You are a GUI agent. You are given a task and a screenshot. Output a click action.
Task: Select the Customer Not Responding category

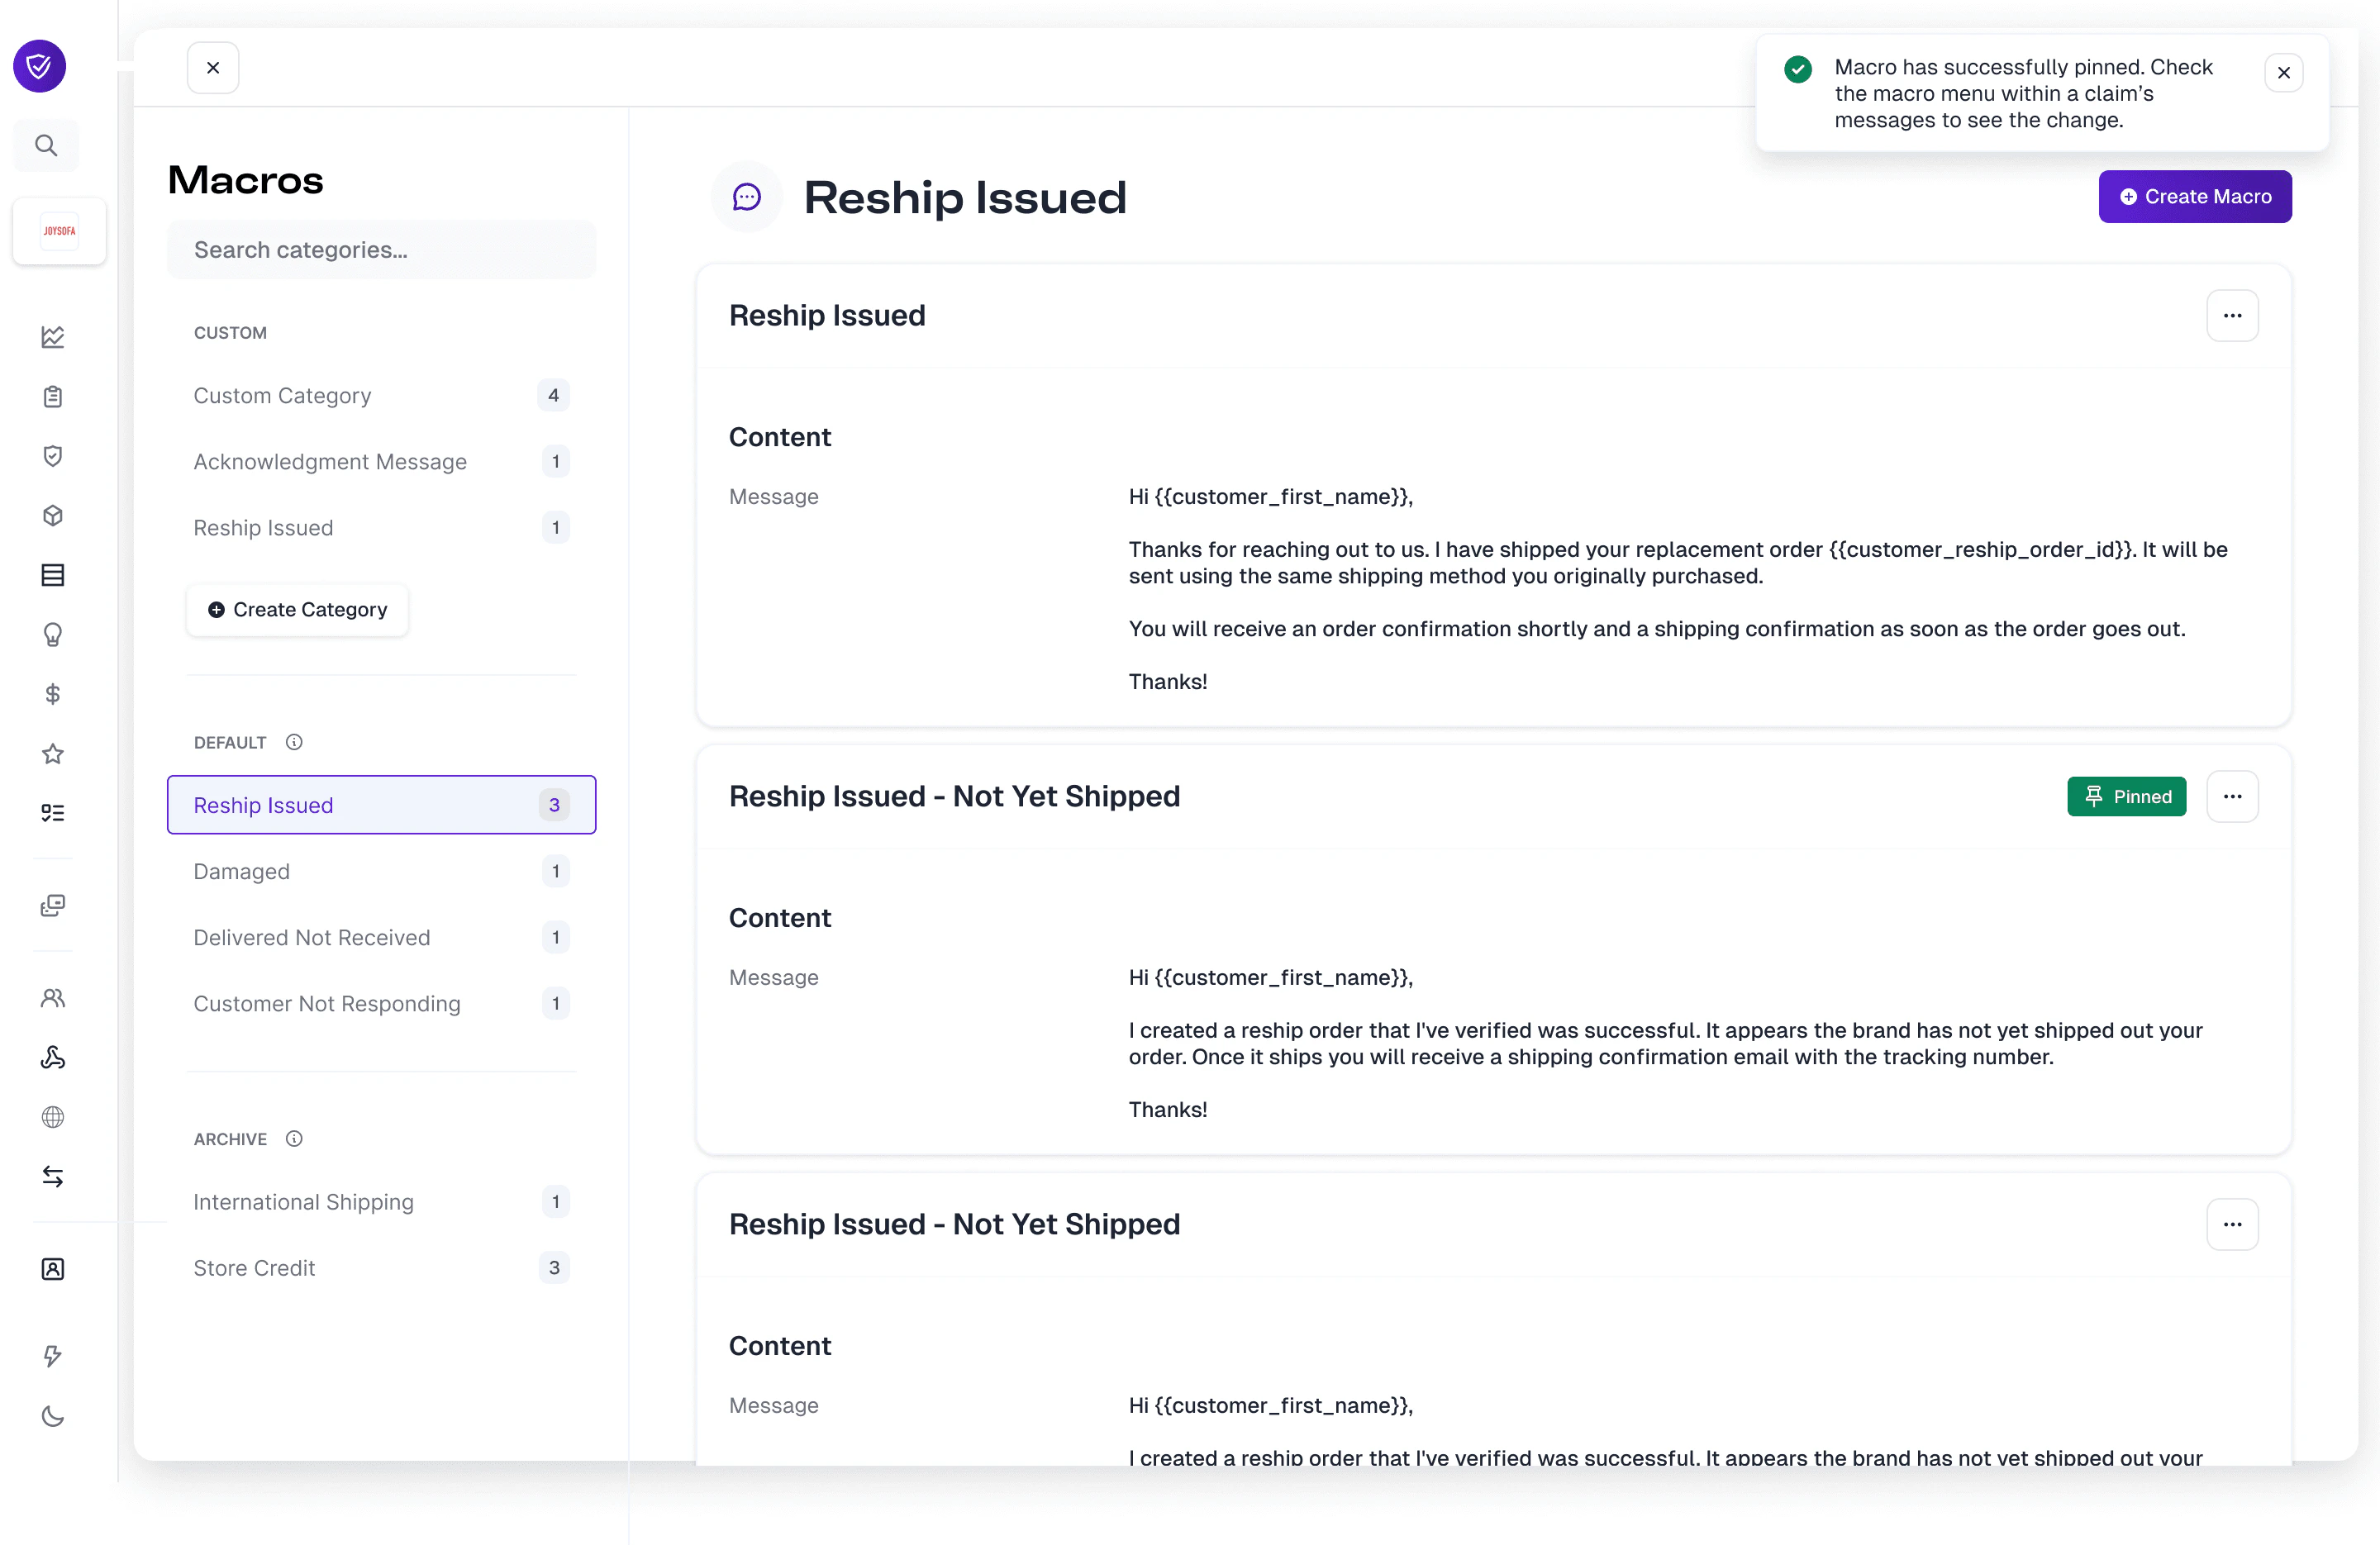tap(381, 1004)
